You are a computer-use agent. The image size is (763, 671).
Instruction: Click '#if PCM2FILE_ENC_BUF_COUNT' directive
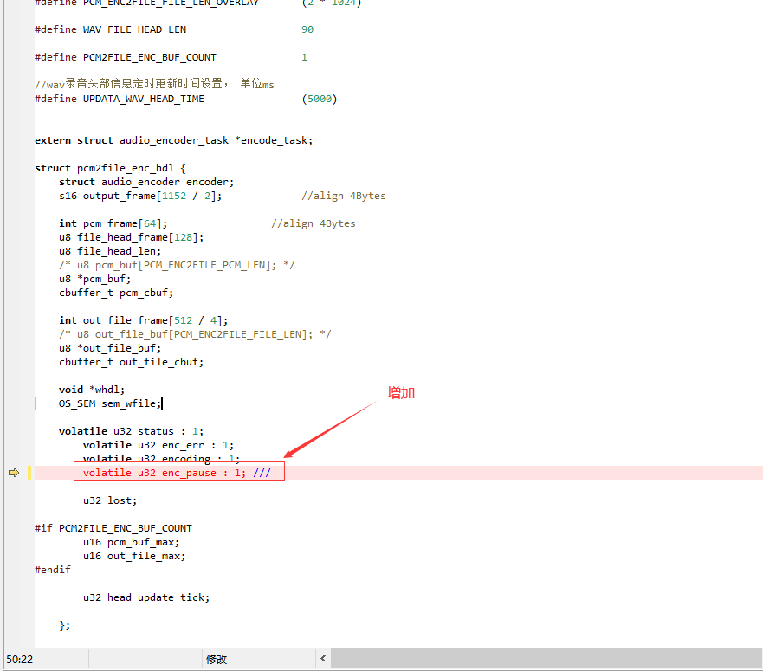pyautogui.click(x=113, y=528)
